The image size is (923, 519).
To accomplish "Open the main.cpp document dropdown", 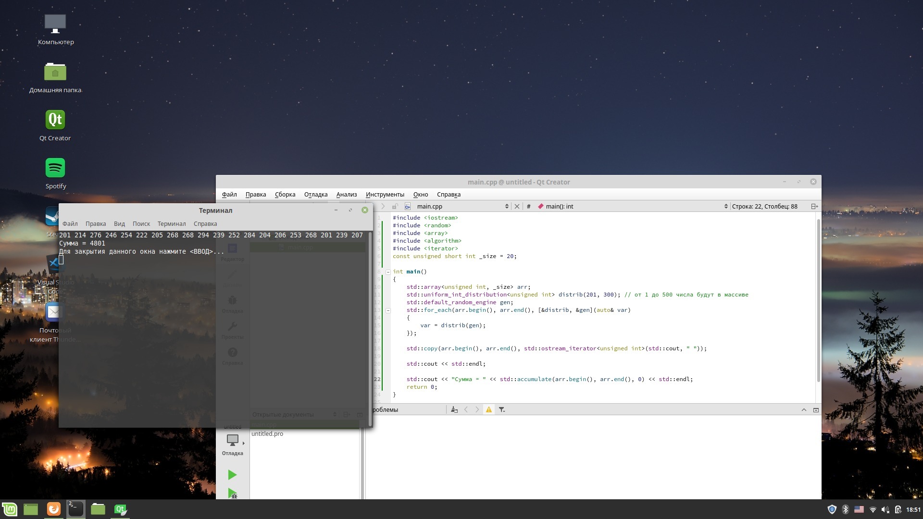I will coord(461,206).
